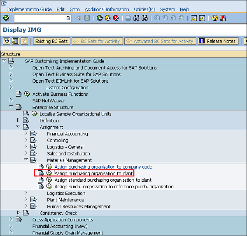The image size is (247, 236).
Task: Click Assign purchasing organization to company code
Action: tap(103, 167)
